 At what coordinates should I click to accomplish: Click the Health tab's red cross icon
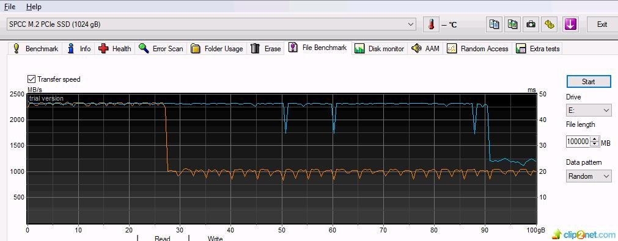pyautogui.click(x=104, y=48)
